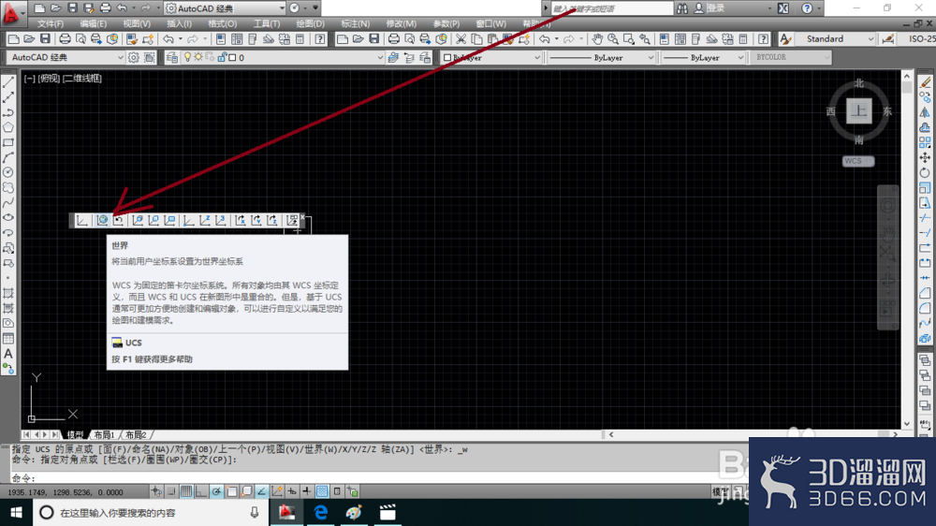The width and height of the screenshot is (936, 526).
Task: Click the Text Style icon beside Standard
Action: (x=785, y=38)
